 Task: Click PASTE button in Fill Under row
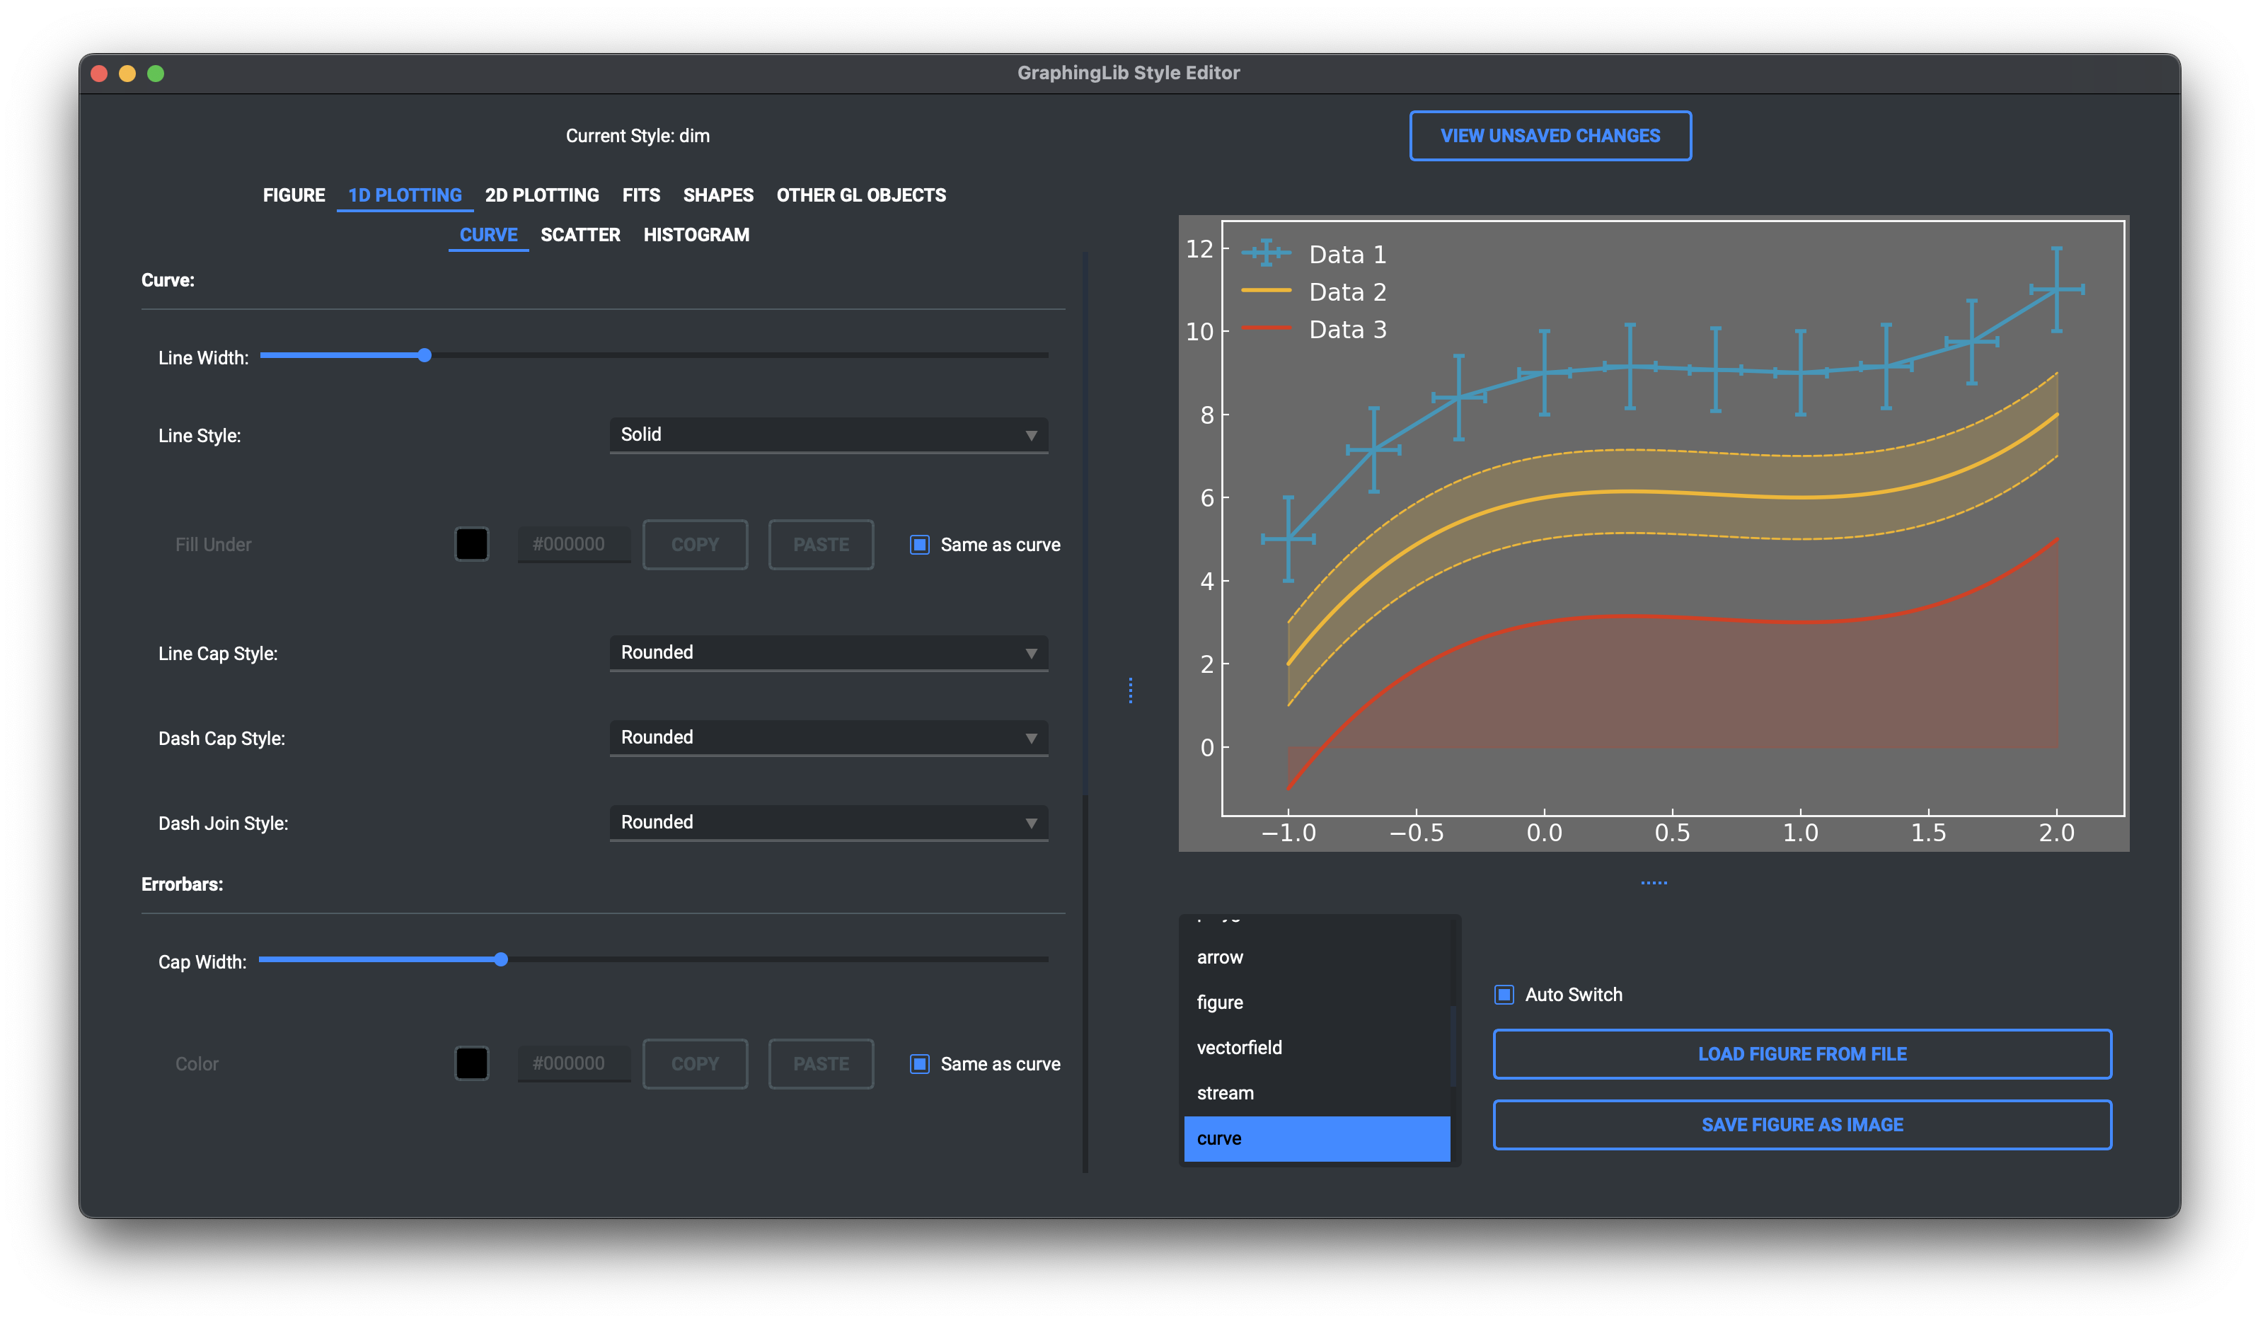tap(821, 545)
